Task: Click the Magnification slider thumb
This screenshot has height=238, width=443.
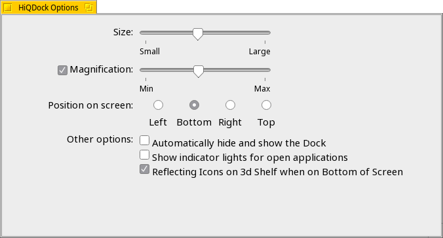Action: pos(199,71)
